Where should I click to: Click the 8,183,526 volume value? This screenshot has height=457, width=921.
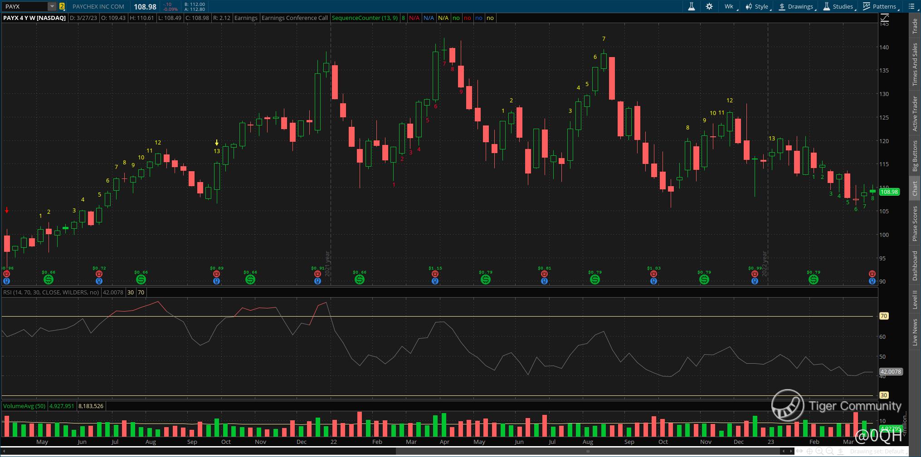coord(91,406)
